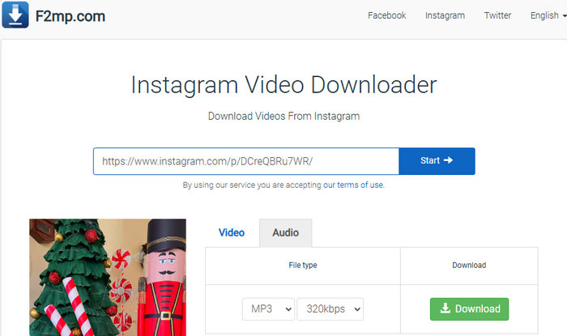Go to the Twitter downloader page

coord(497,15)
